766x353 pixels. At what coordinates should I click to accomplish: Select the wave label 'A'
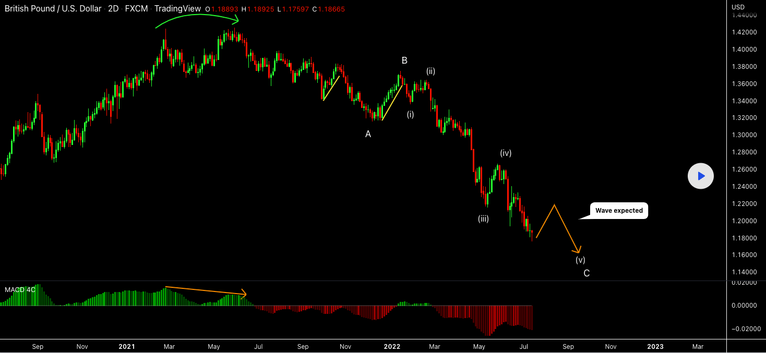(x=368, y=134)
